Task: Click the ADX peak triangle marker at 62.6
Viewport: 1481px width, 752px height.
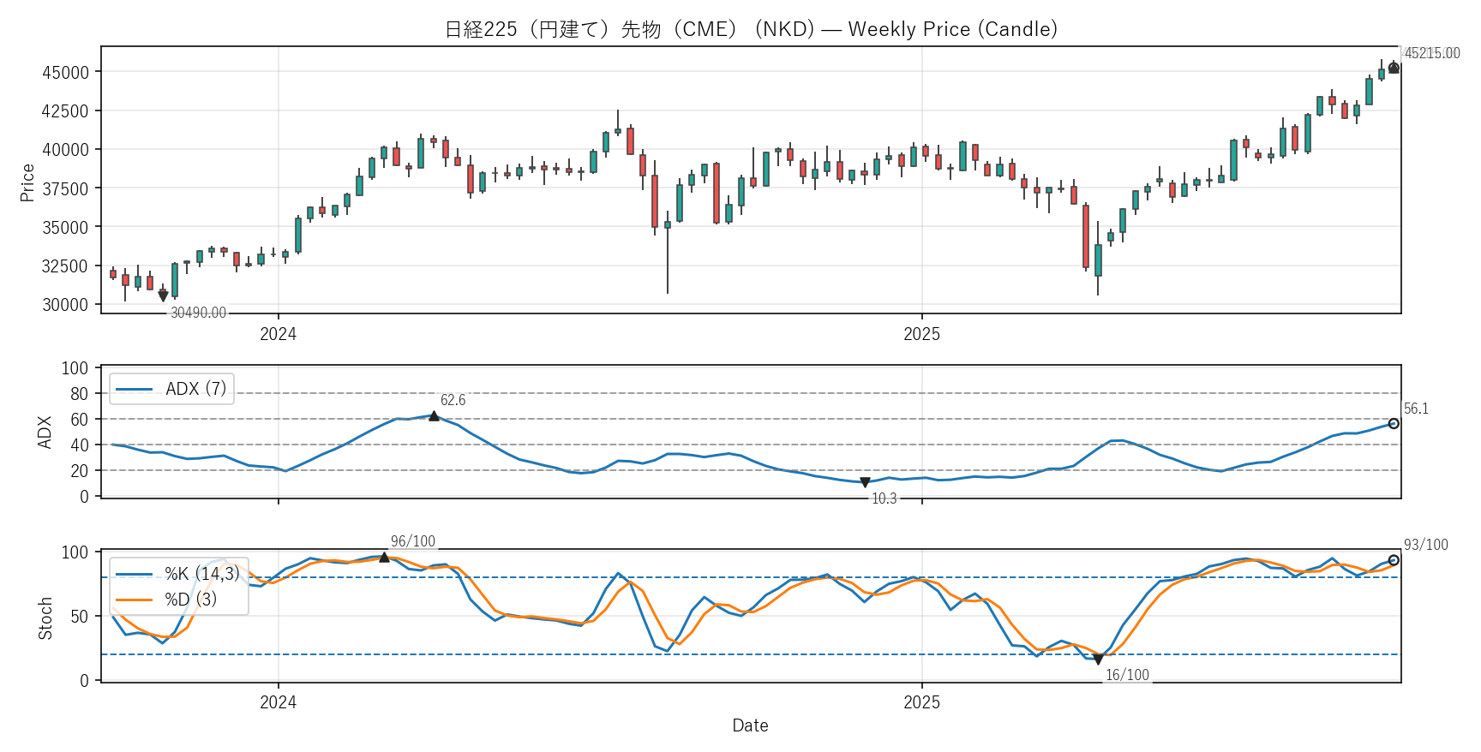Action: tap(434, 416)
